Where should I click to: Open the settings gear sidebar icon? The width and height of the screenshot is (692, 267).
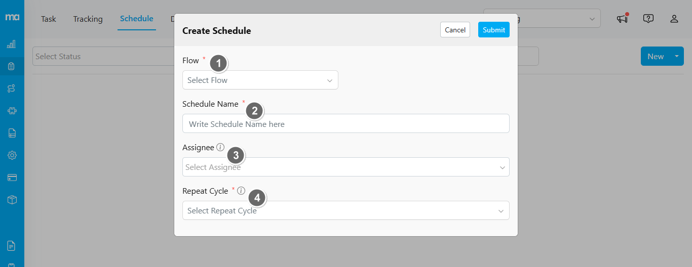pyautogui.click(x=12, y=155)
